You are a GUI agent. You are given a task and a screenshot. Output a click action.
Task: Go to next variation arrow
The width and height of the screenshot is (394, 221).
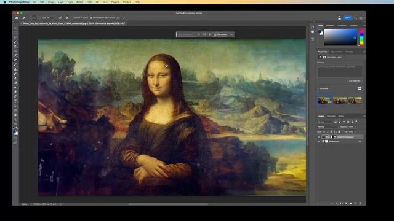point(210,34)
